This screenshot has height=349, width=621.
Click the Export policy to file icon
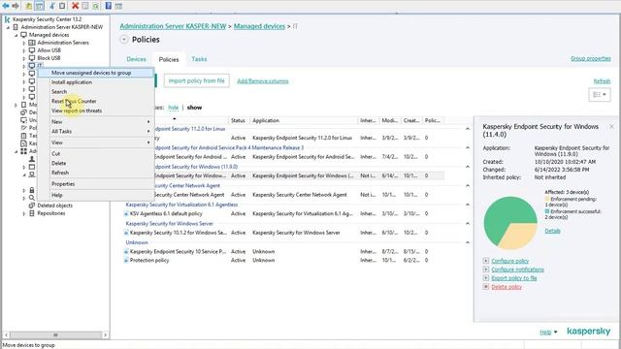[486, 278]
